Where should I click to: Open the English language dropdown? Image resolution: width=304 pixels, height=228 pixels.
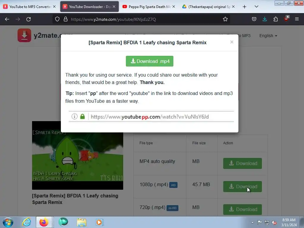click(268, 36)
